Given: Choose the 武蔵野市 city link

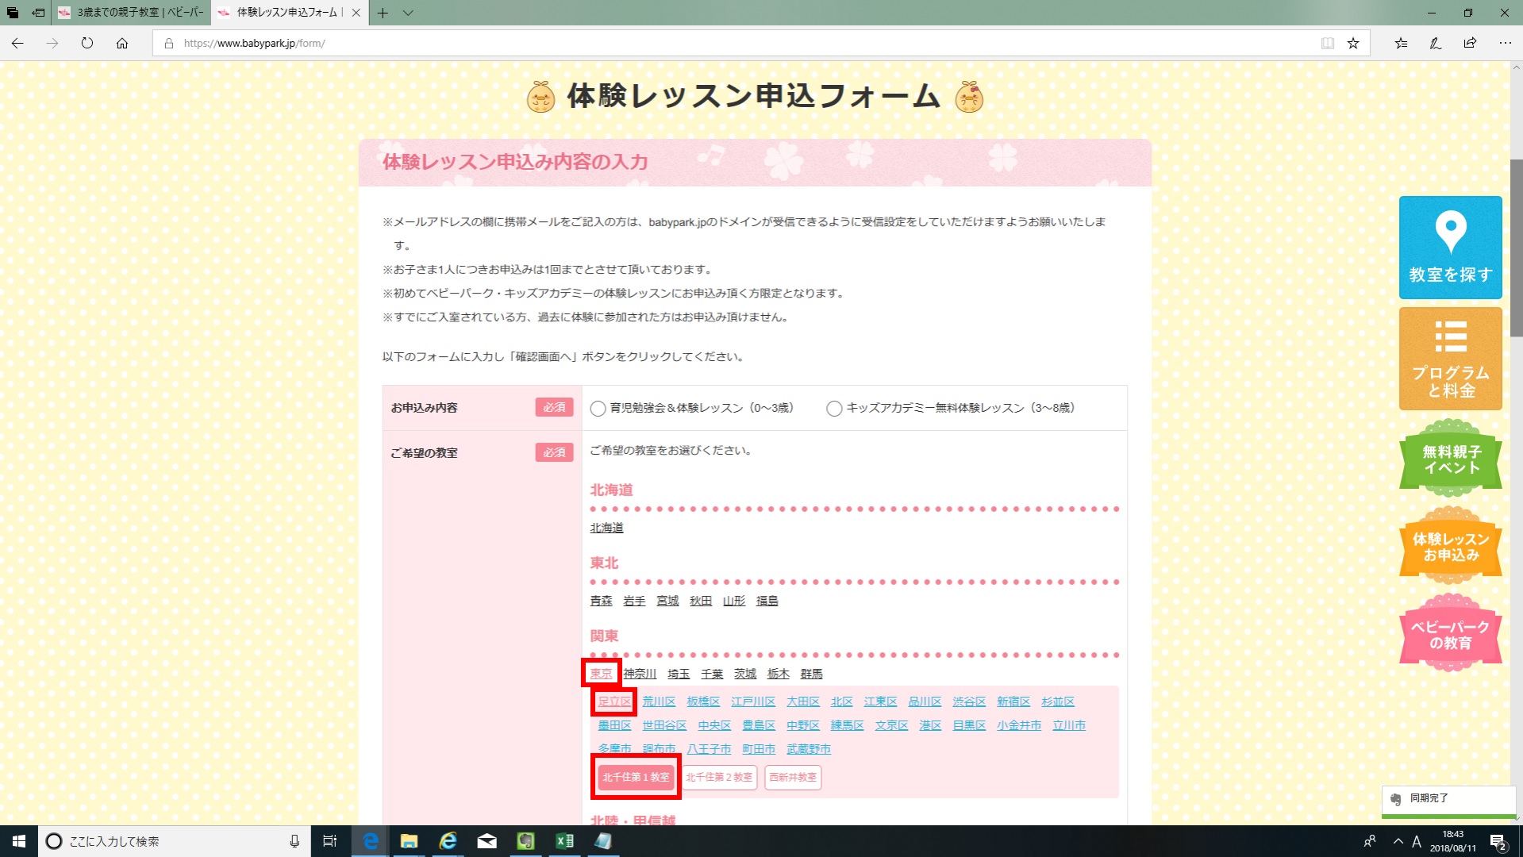Looking at the screenshot, I should [809, 749].
